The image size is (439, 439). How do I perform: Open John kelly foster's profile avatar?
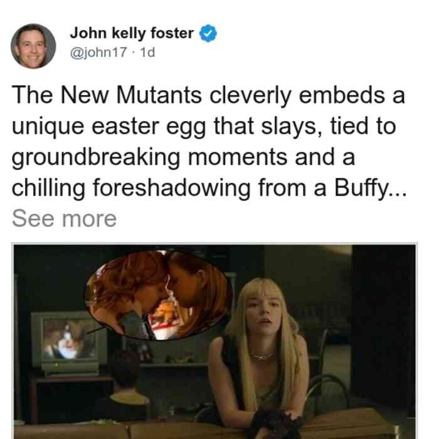(33, 46)
